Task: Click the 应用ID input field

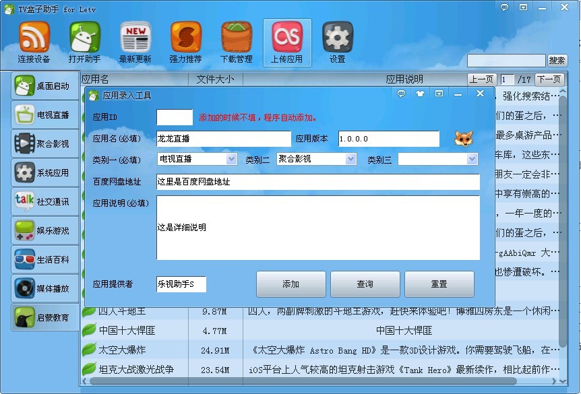Action: click(175, 117)
